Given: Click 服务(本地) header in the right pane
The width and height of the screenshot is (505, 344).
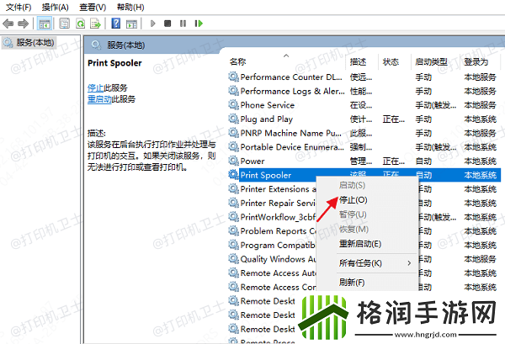Looking at the screenshot, I should 126,45.
